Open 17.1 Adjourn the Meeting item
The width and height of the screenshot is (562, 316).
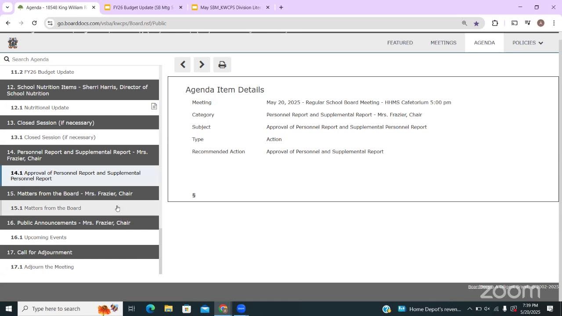pos(79,267)
